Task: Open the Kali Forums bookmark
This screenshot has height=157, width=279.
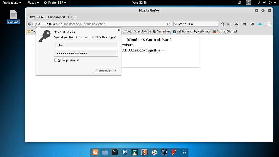Action: click(182, 32)
